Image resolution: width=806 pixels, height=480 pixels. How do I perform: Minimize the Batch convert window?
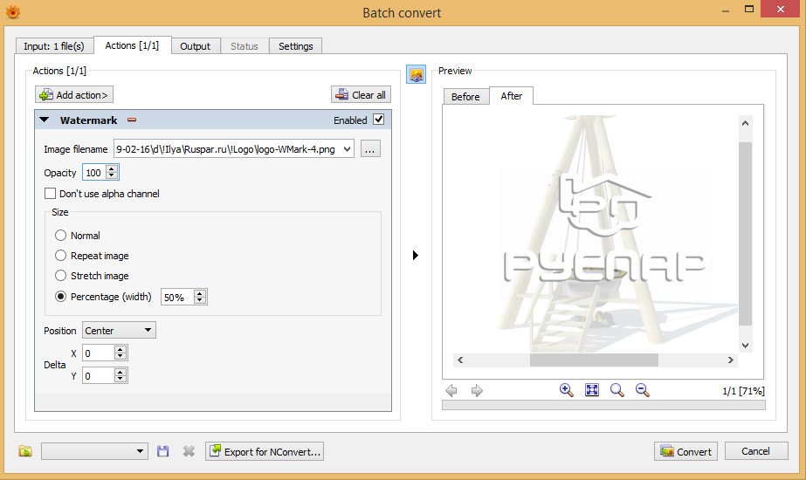(x=726, y=10)
